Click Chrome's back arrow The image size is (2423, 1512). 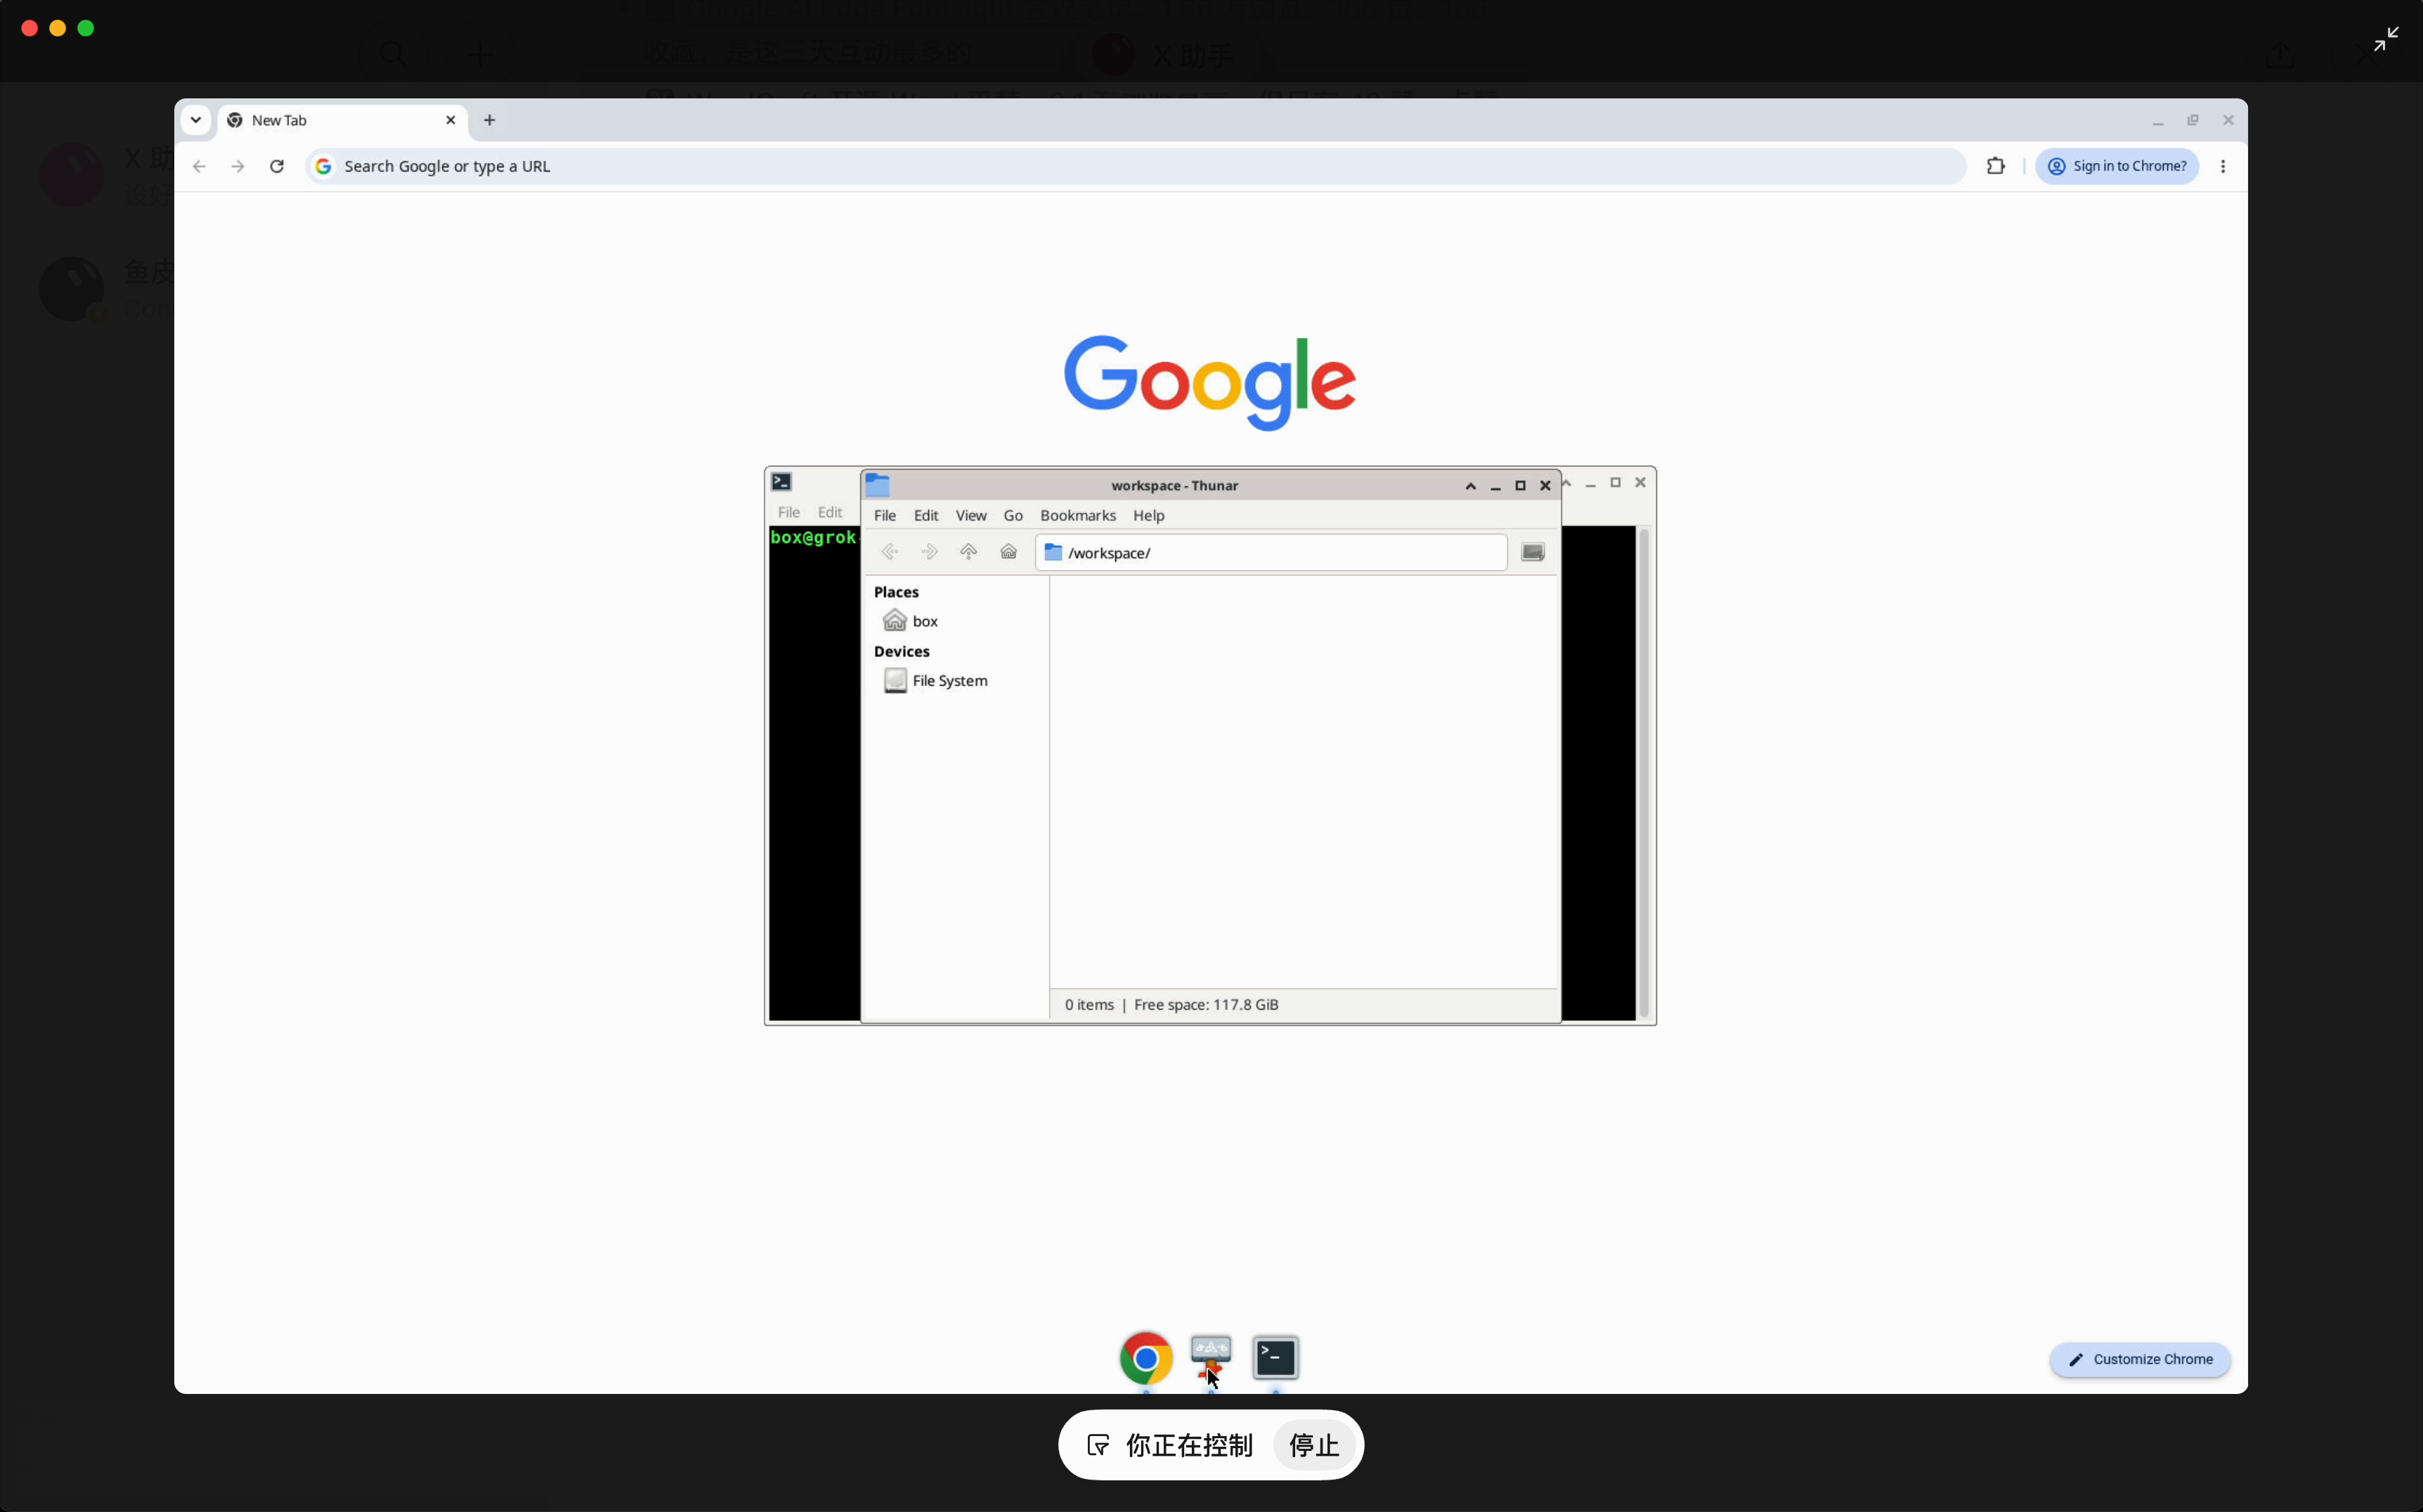click(x=199, y=166)
